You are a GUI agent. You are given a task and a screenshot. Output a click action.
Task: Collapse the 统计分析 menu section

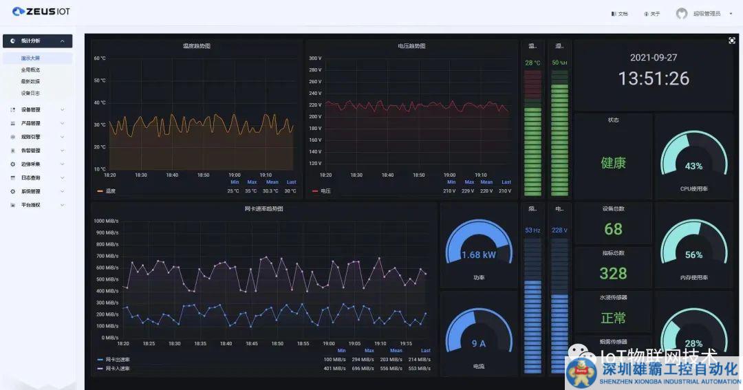(62, 41)
